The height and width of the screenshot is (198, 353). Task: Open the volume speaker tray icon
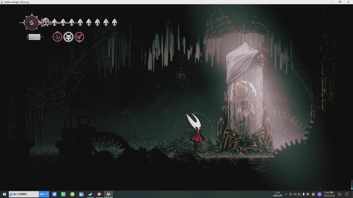pyautogui.click(x=295, y=194)
